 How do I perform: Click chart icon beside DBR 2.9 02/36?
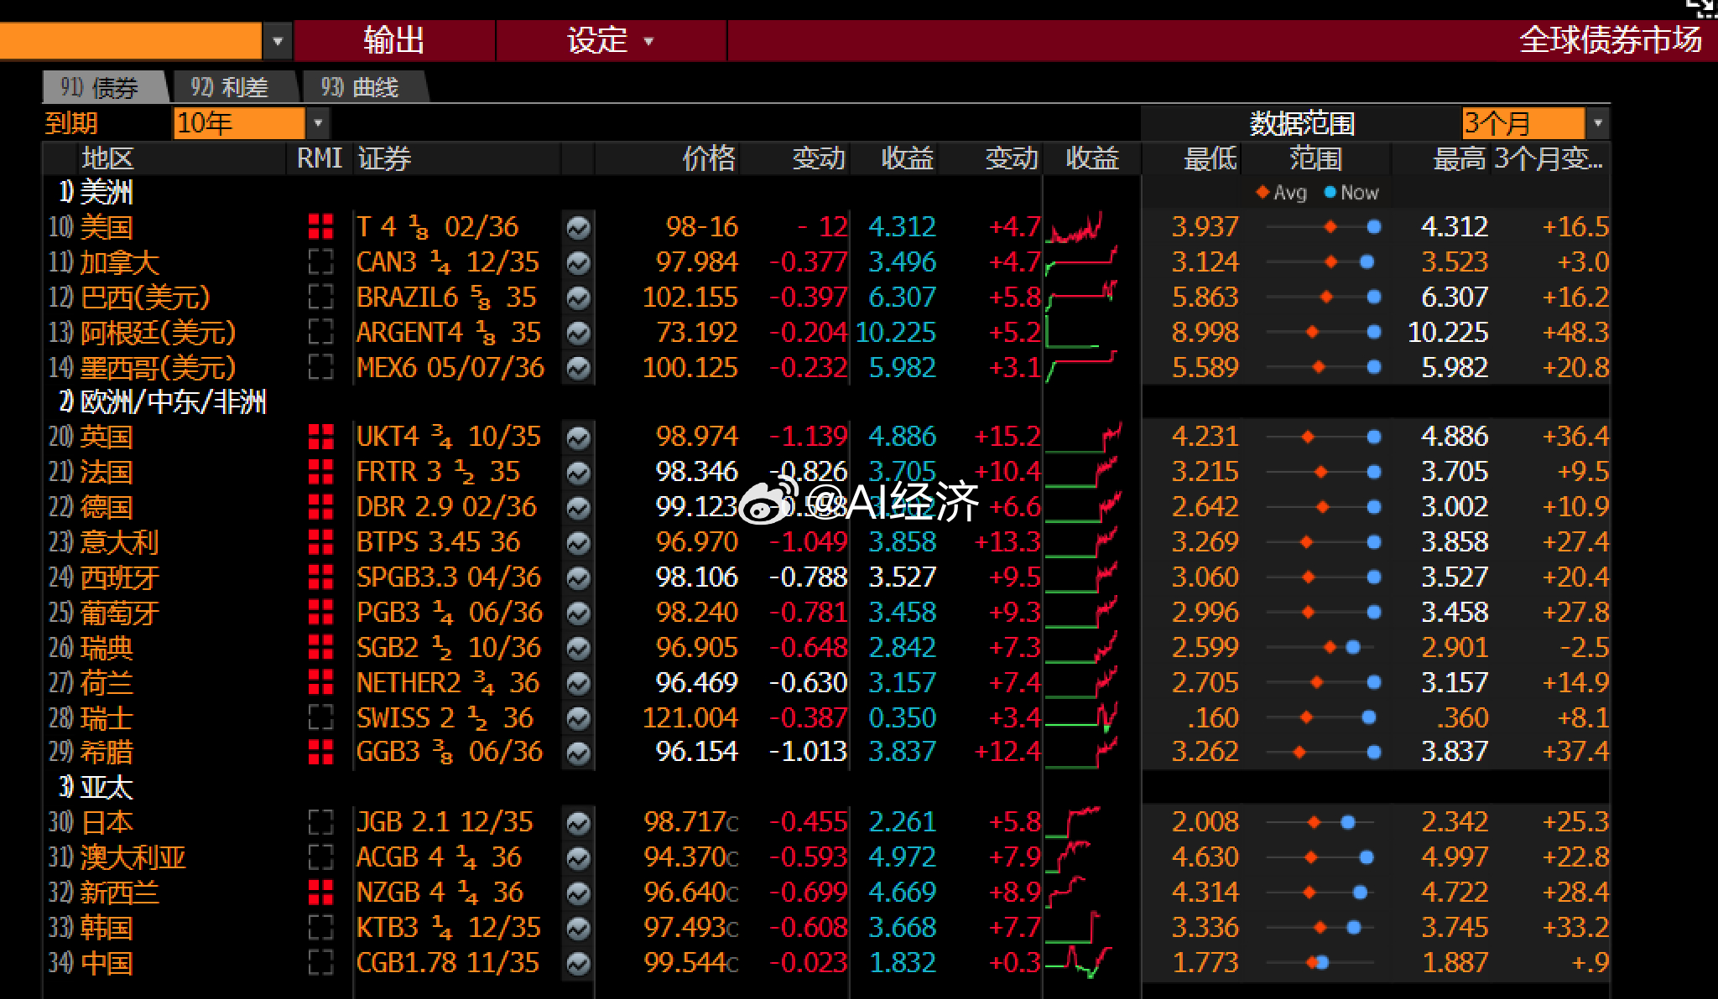[x=578, y=508]
